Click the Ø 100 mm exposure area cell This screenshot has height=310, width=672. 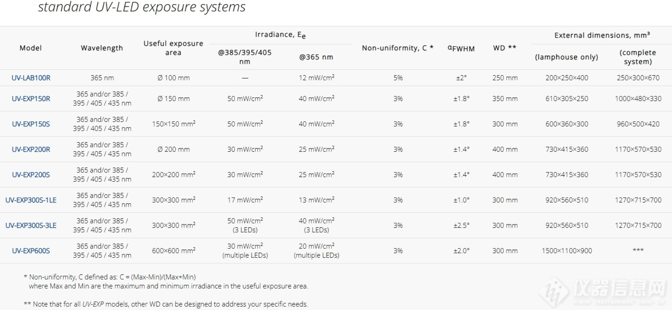pyautogui.click(x=173, y=78)
